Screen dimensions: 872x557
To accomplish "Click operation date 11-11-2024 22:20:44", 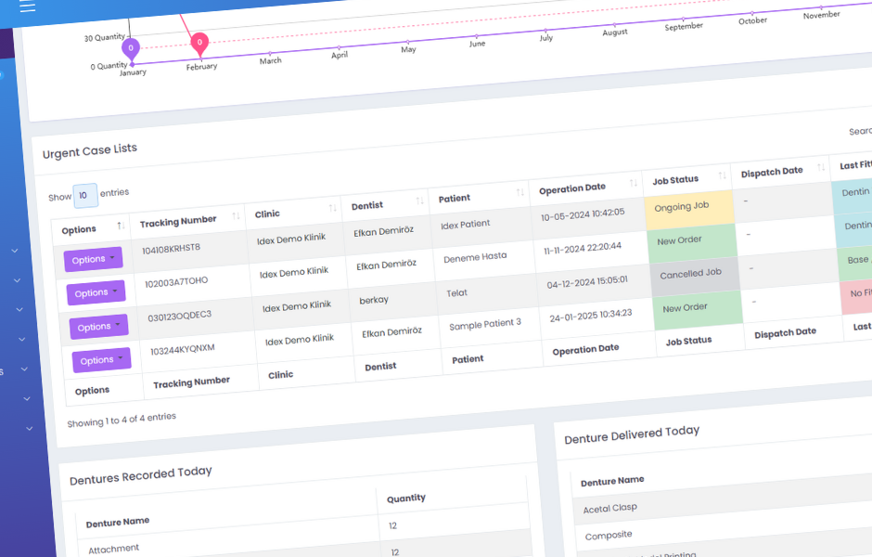I will [583, 248].
